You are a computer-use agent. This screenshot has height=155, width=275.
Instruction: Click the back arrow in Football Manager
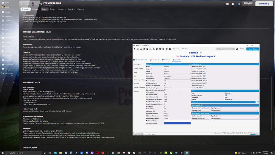(x=22, y=4)
